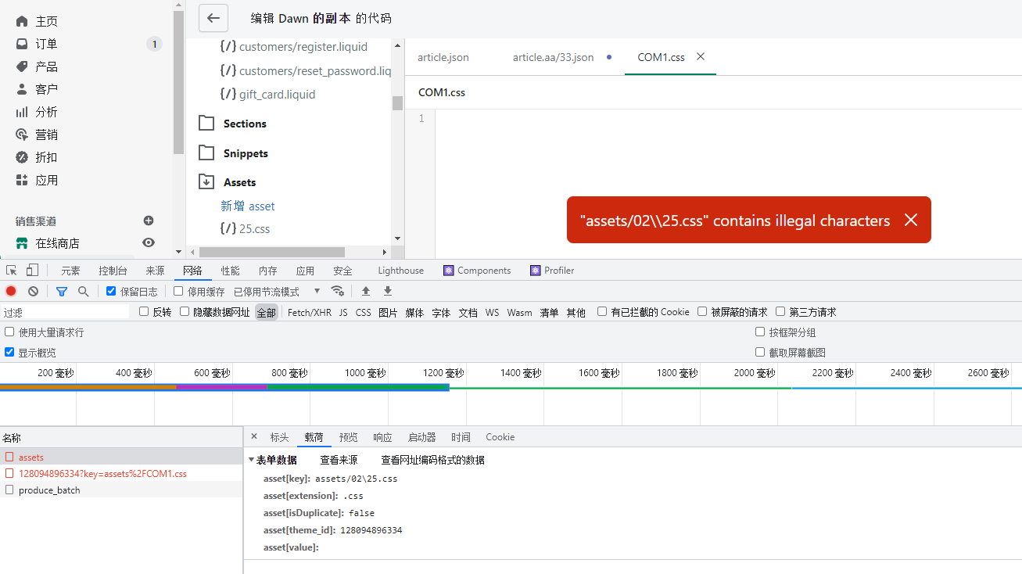Toggle online store preview eye icon
Viewport: 1022px width, 574px height.
(x=149, y=243)
